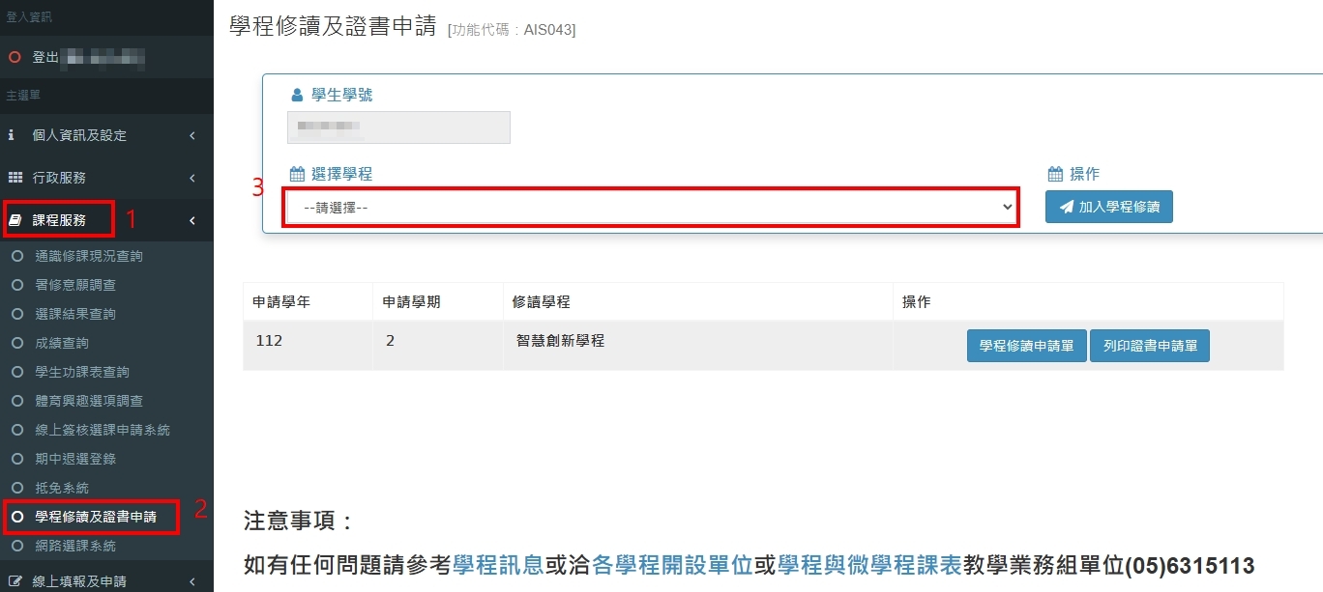This screenshot has height=592, width=1323.
Task: Click the 列印證書申請單 button
Action: (x=1149, y=346)
